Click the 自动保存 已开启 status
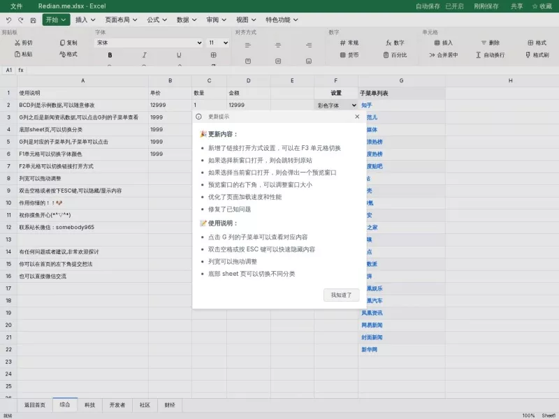 click(x=440, y=6)
